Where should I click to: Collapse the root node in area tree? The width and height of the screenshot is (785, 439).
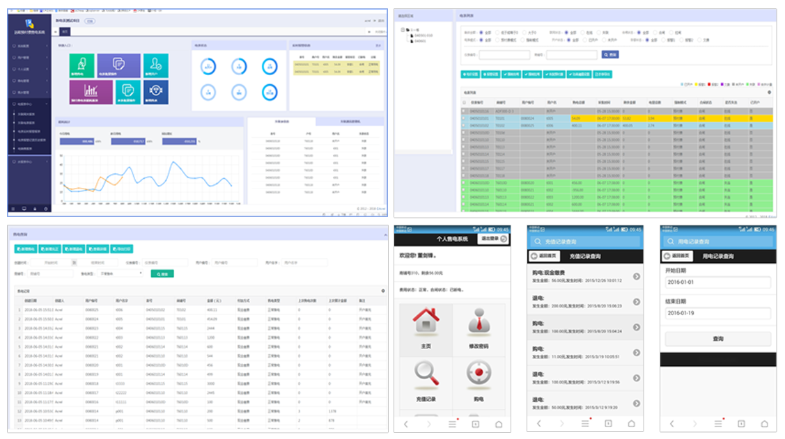403,30
